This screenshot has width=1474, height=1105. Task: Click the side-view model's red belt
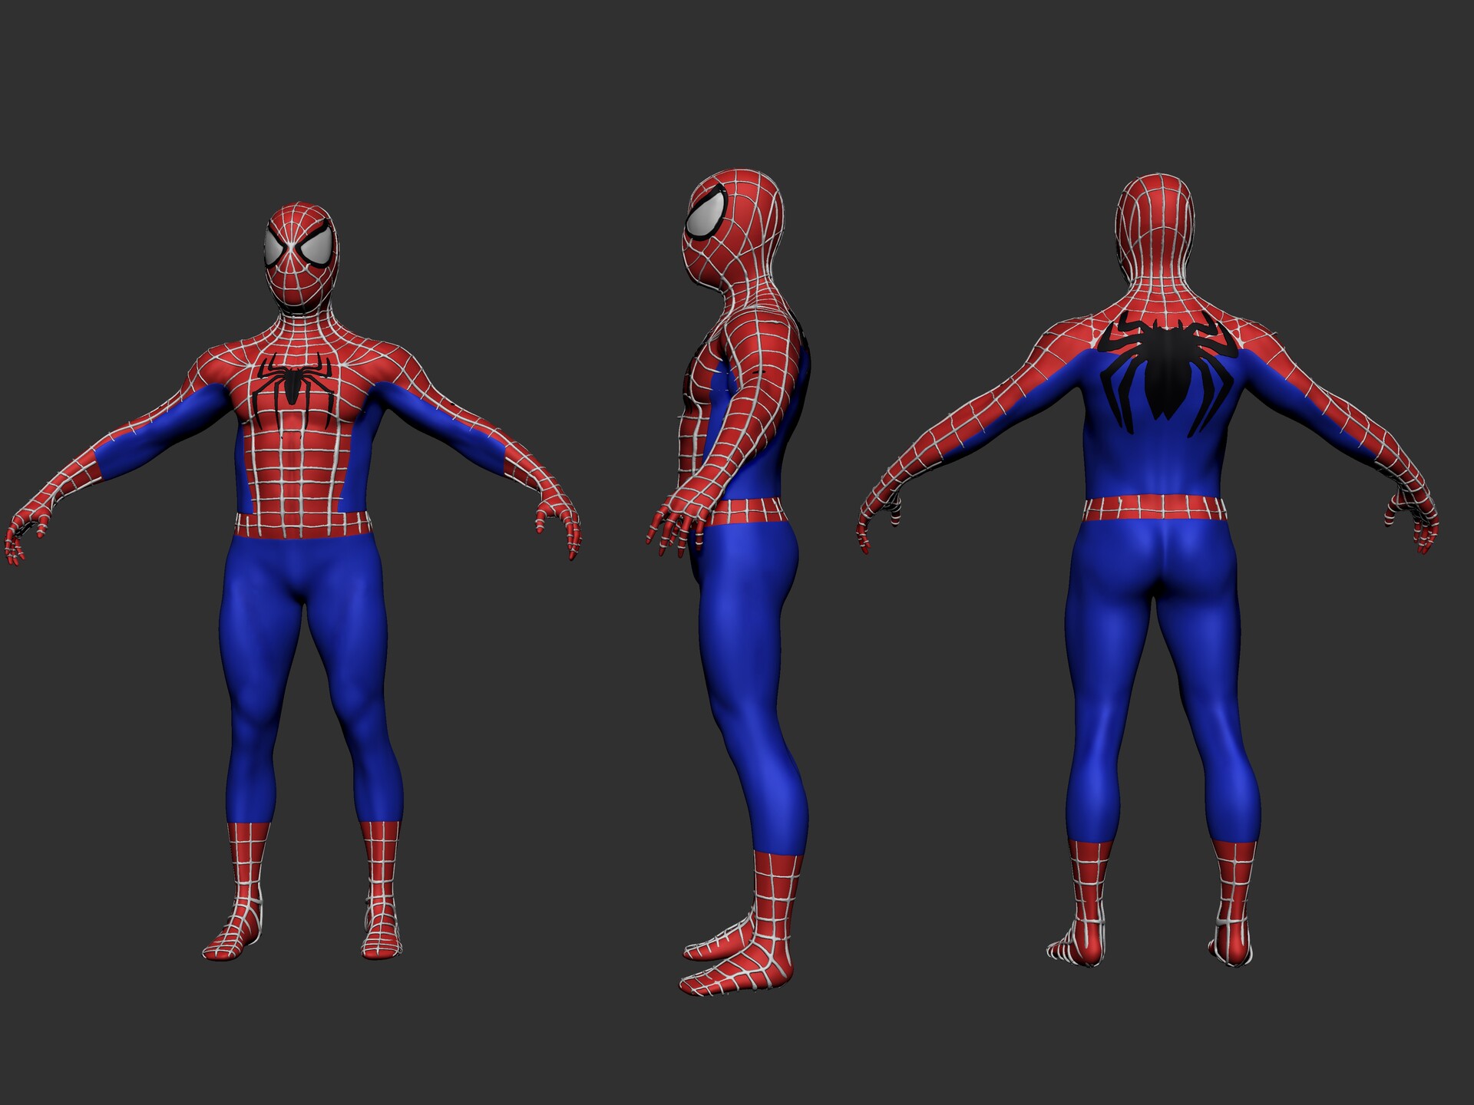click(749, 510)
